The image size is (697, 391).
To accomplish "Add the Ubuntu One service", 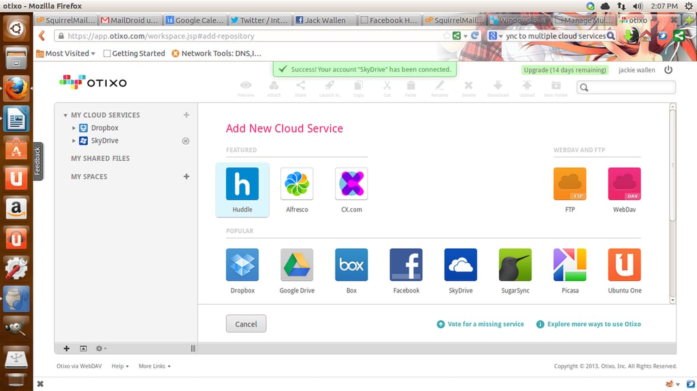I will (625, 265).
